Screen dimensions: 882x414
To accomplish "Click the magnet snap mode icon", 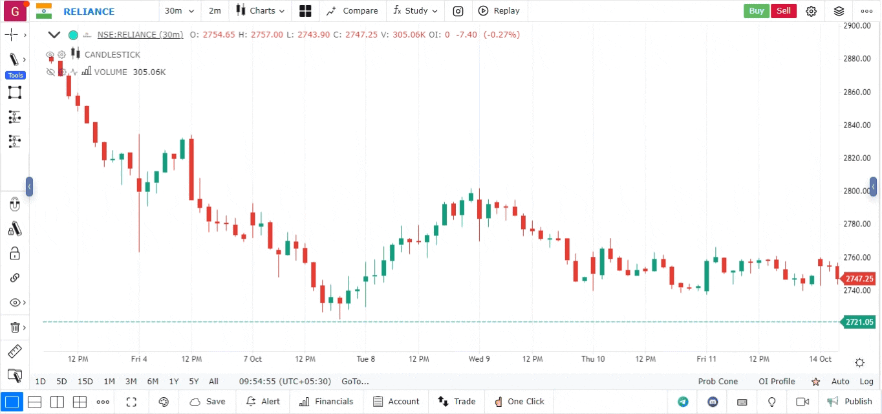I will tap(15, 205).
